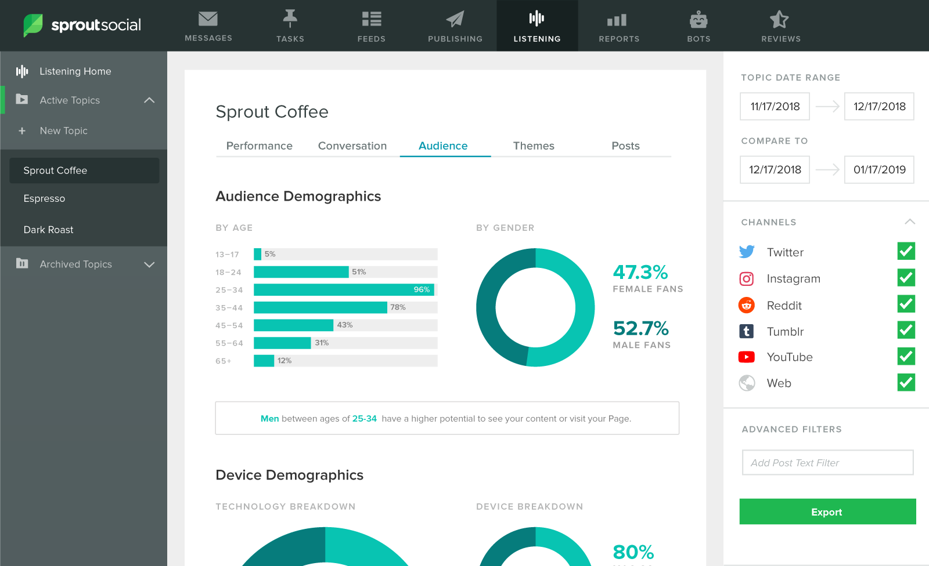The image size is (929, 566).
Task: Click the Sprout Coffee page heading
Action: point(272,111)
